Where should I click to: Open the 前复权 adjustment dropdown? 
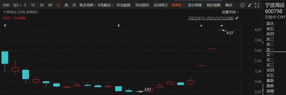pyautogui.click(x=178, y=5)
